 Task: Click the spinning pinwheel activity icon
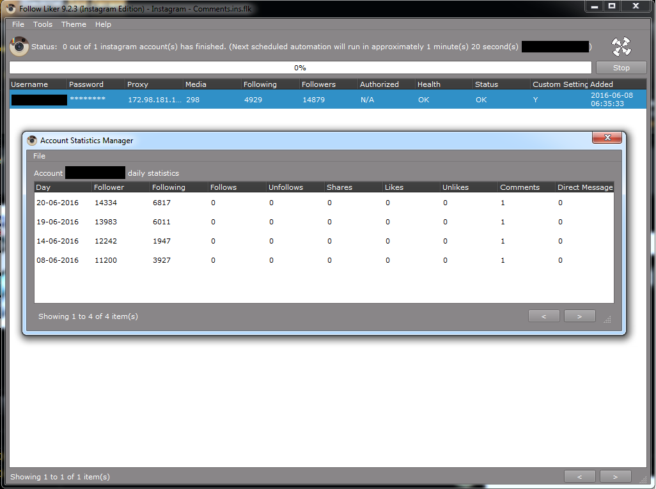click(621, 47)
